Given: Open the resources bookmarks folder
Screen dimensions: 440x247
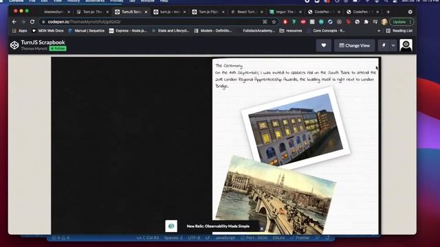Looking at the screenshot, I should pos(291,31).
